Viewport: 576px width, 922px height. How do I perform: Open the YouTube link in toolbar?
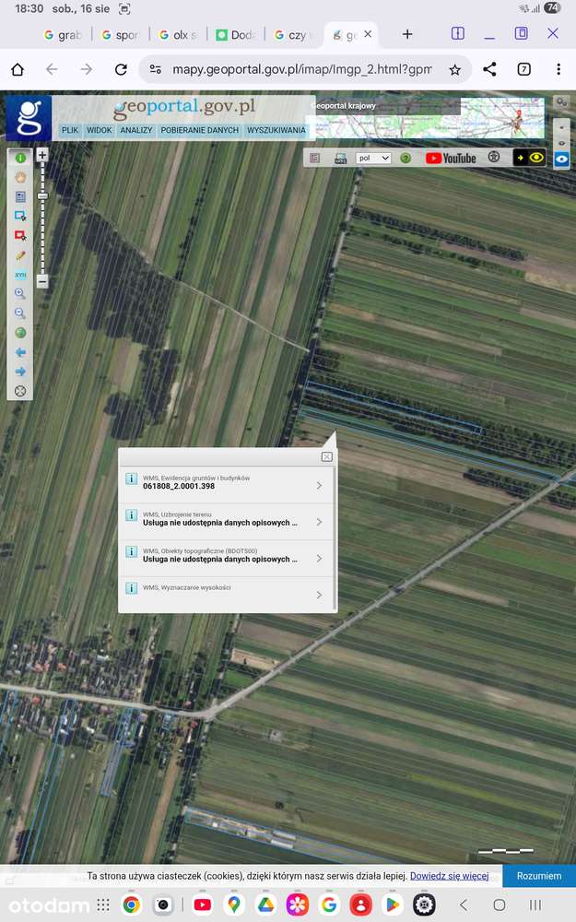tap(451, 159)
